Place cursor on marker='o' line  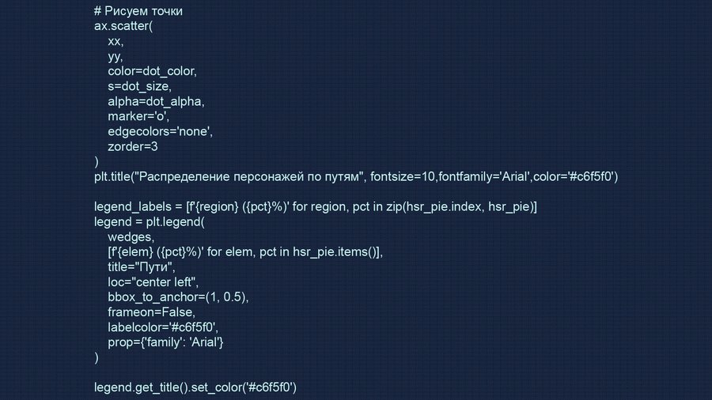[x=138, y=116]
